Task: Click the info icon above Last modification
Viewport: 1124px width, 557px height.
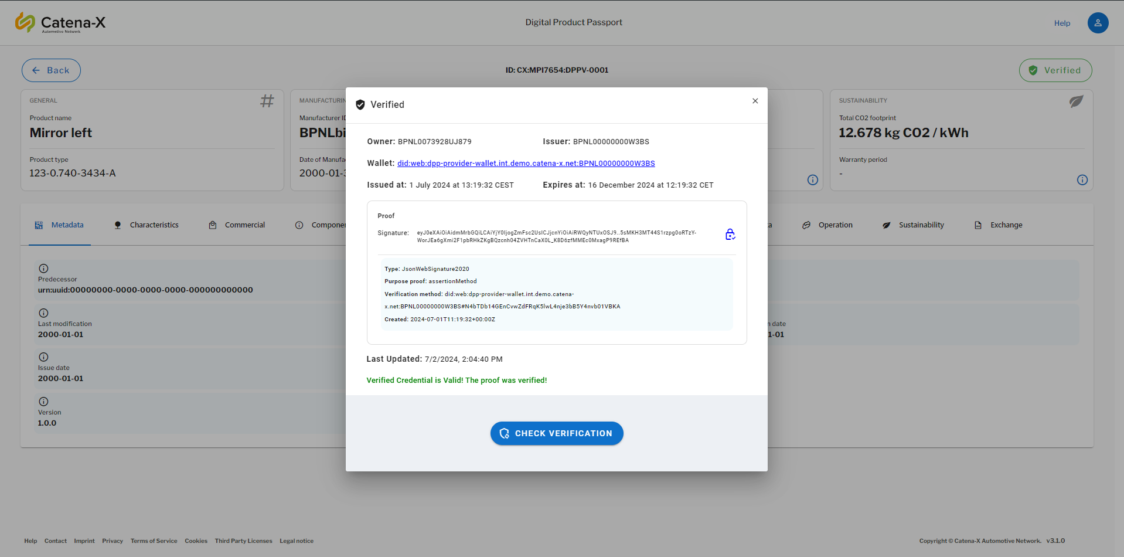Action: click(x=43, y=313)
